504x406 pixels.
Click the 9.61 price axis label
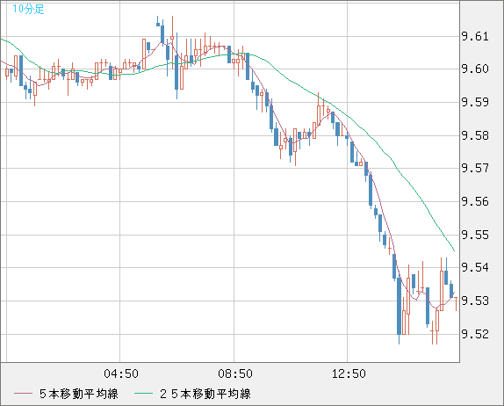pos(475,36)
